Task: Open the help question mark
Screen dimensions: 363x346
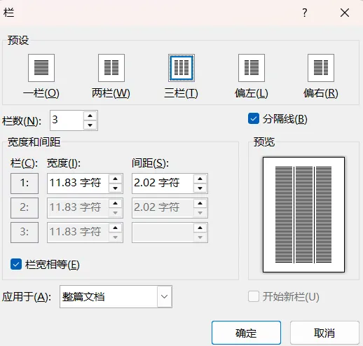Action: [305, 13]
